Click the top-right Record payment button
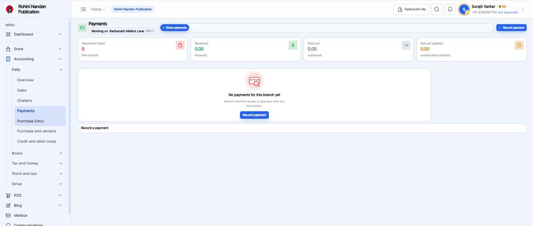This screenshot has width=533, height=226. 511,28
